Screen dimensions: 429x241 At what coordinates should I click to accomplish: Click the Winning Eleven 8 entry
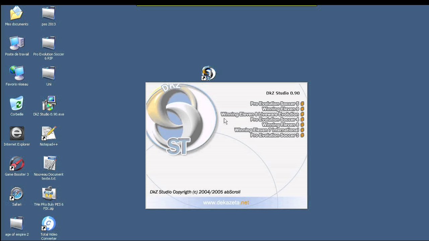coord(281,125)
